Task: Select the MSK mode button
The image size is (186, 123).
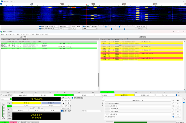Action: [9, 112]
